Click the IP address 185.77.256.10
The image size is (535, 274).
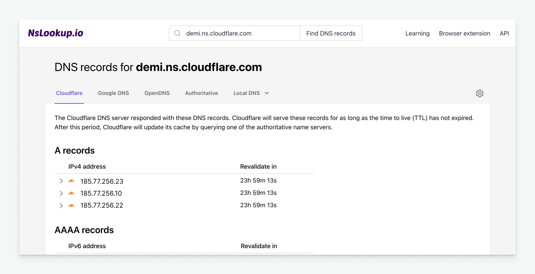coord(101,193)
